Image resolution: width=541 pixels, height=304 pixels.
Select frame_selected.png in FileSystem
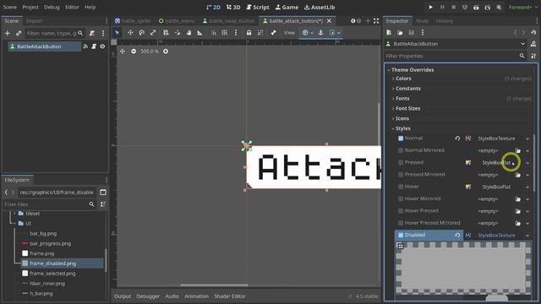coord(52,274)
